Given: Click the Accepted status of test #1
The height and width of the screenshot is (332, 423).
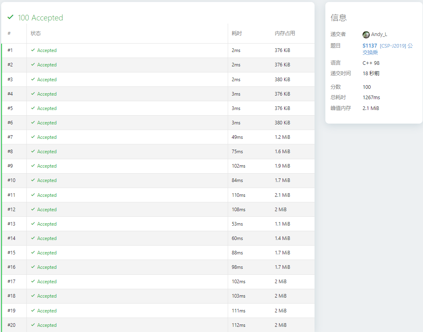Looking at the screenshot, I should (x=47, y=50).
